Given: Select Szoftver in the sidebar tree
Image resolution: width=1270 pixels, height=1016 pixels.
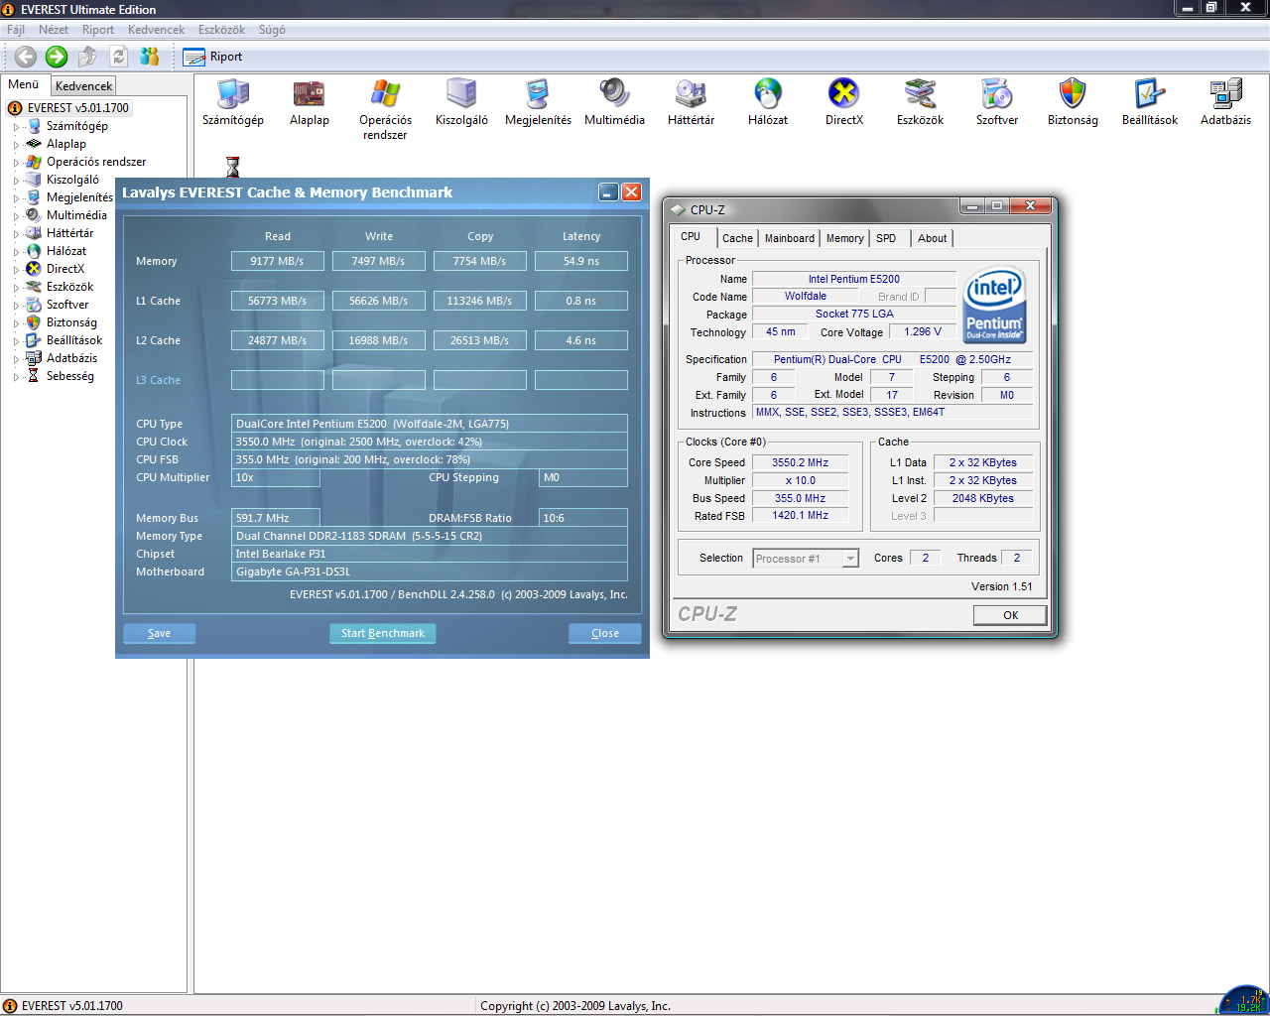Looking at the screenshot, I should pos(67,305).
